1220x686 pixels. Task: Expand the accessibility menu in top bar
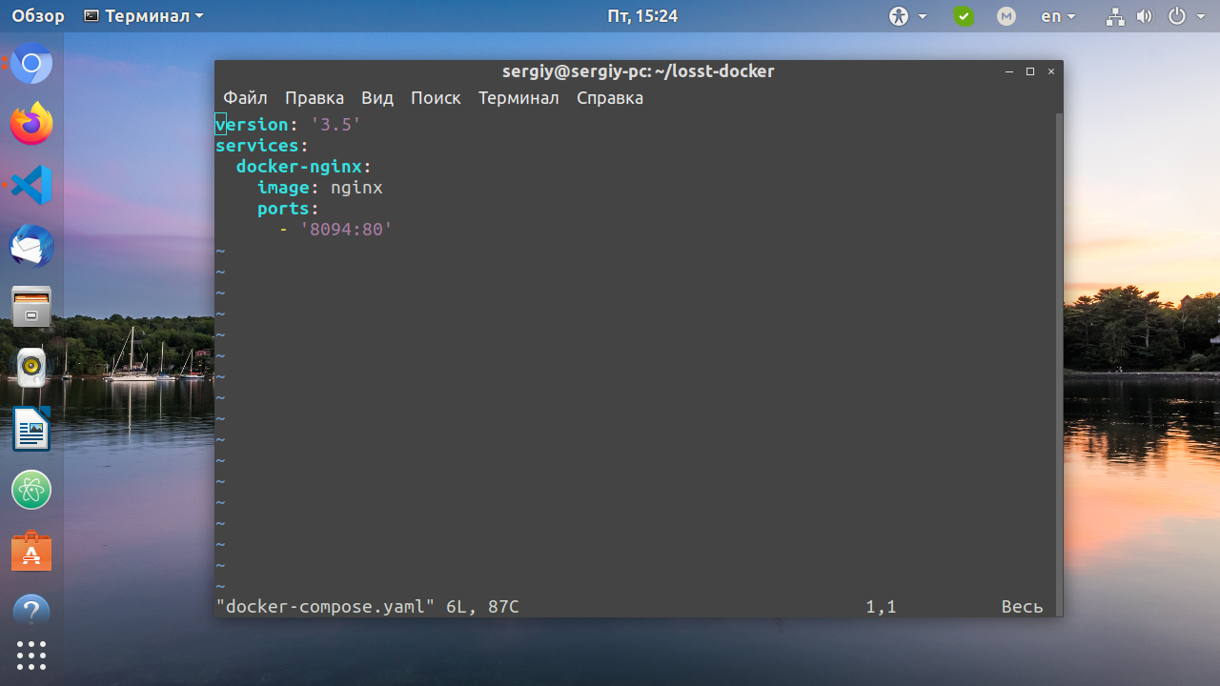point(907,16)
